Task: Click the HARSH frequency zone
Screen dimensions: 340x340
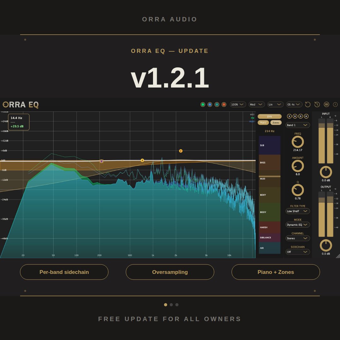Action: click(269, 227)
